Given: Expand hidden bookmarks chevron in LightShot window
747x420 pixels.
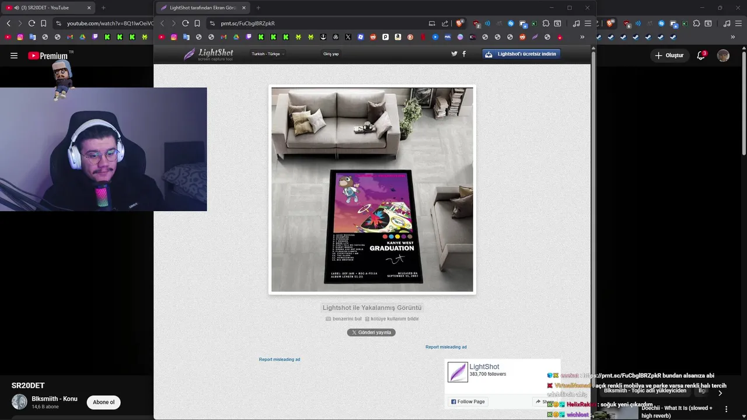Looking at the screenshot, I should [582, 37].
